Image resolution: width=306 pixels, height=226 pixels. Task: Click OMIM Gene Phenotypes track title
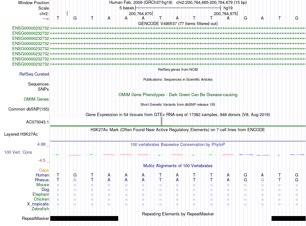tap(178, 95)
